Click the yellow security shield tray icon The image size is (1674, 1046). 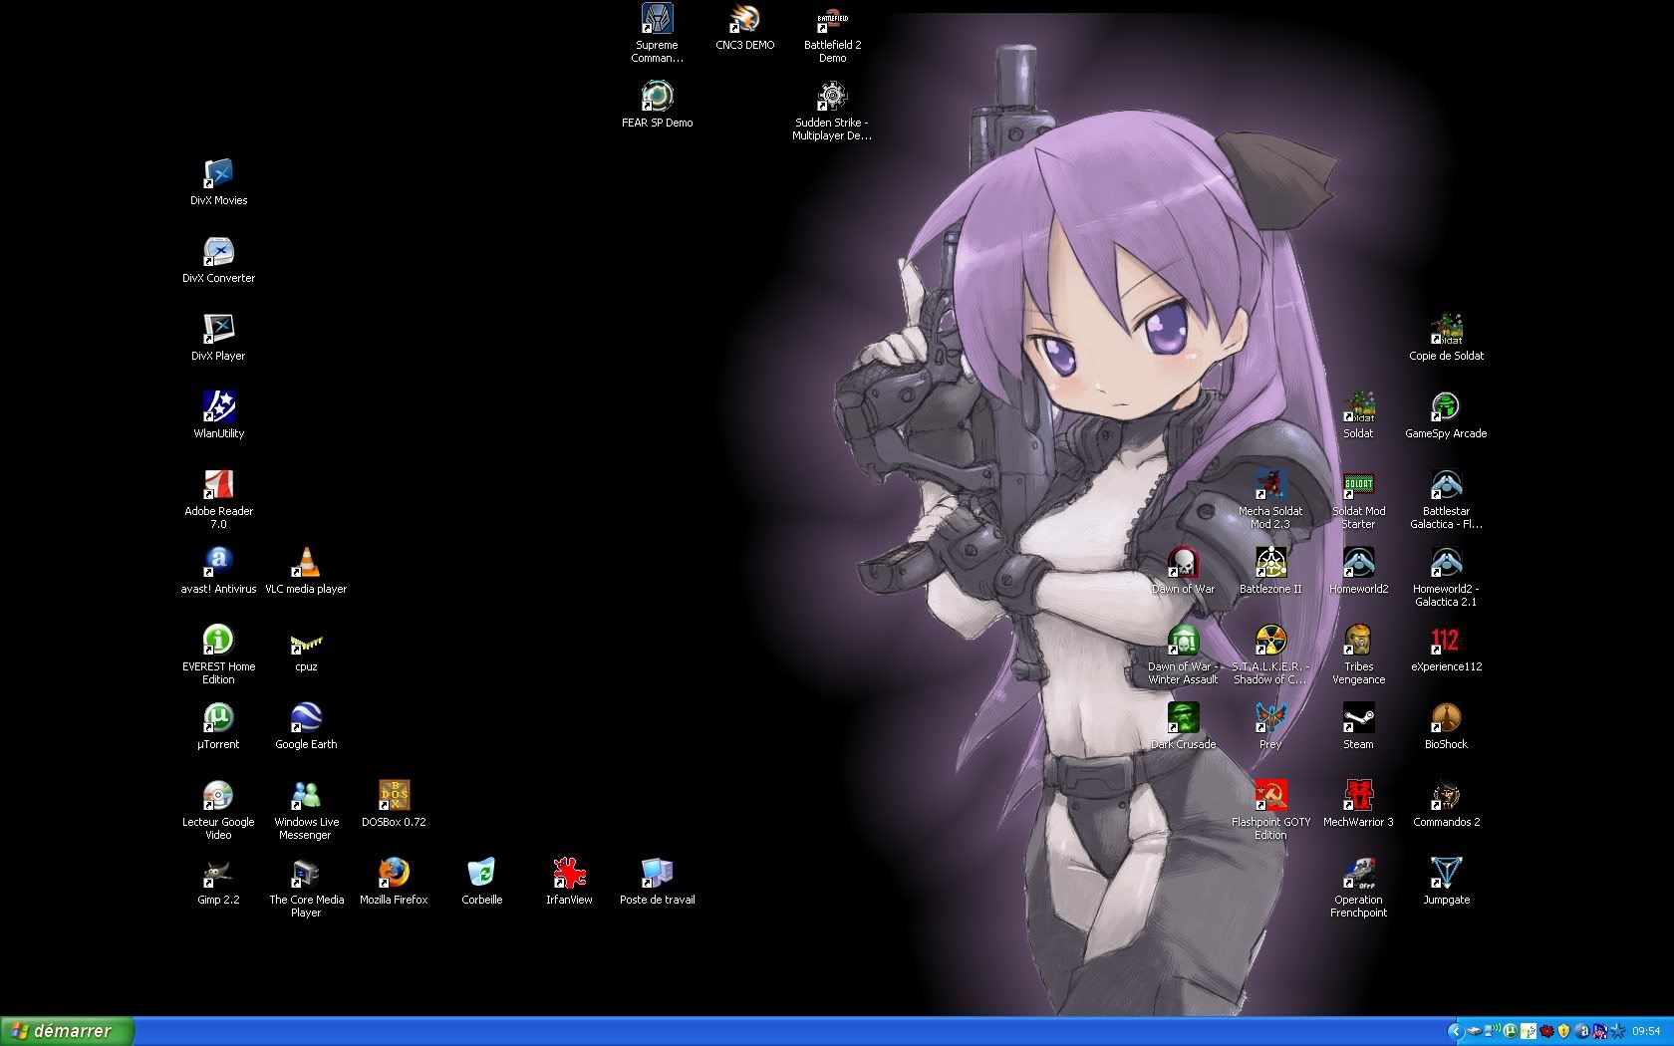coord(1563,1031)
